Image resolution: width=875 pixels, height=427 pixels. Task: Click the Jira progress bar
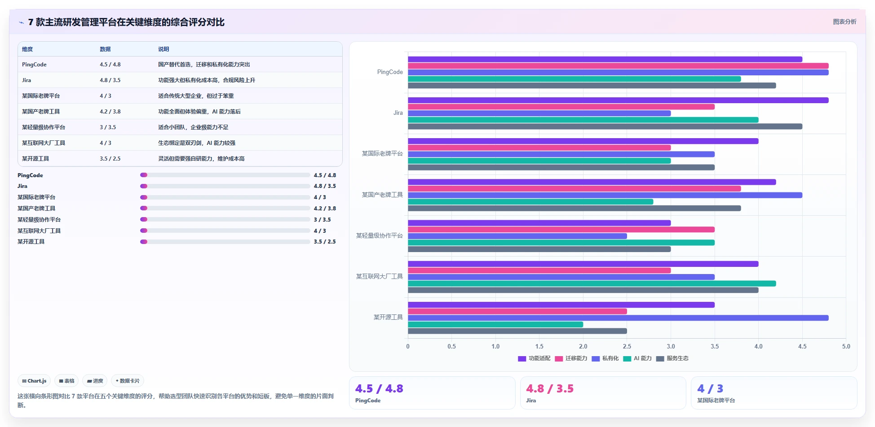pyautogui.click(x=225, y=186)
